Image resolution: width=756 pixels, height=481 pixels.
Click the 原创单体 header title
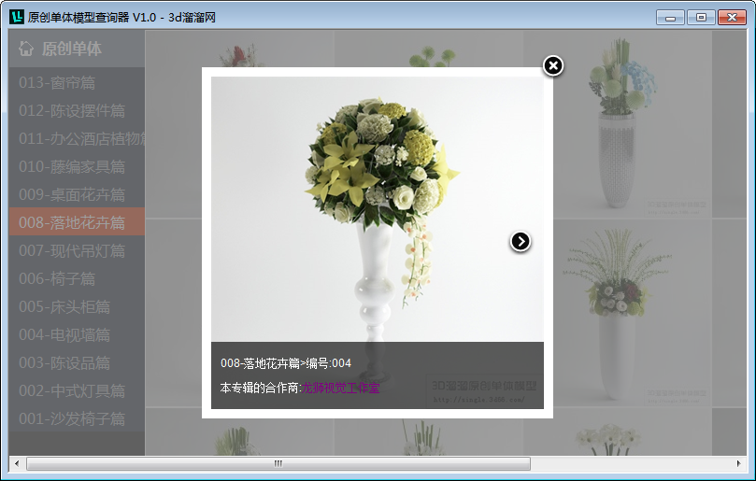(x=71, y=49)
